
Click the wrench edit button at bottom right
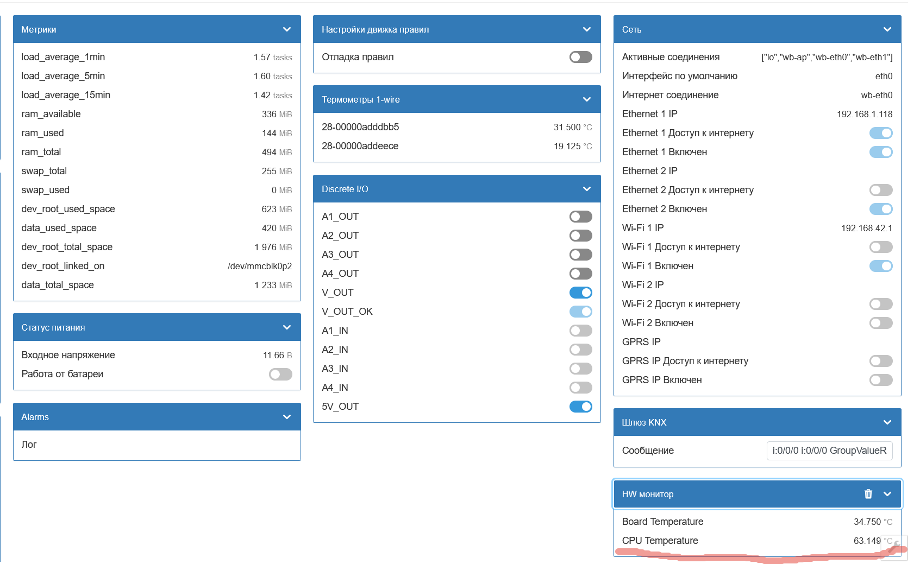pos(897,547)
